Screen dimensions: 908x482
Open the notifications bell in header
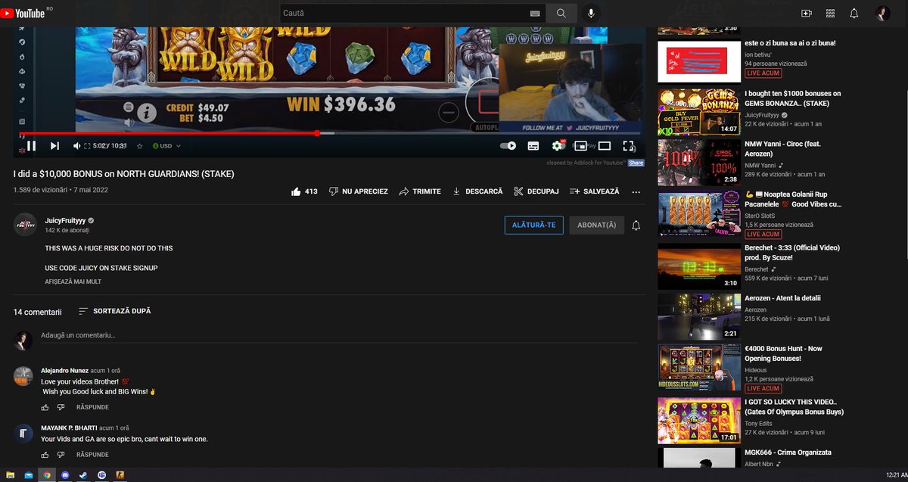[854, 14]
